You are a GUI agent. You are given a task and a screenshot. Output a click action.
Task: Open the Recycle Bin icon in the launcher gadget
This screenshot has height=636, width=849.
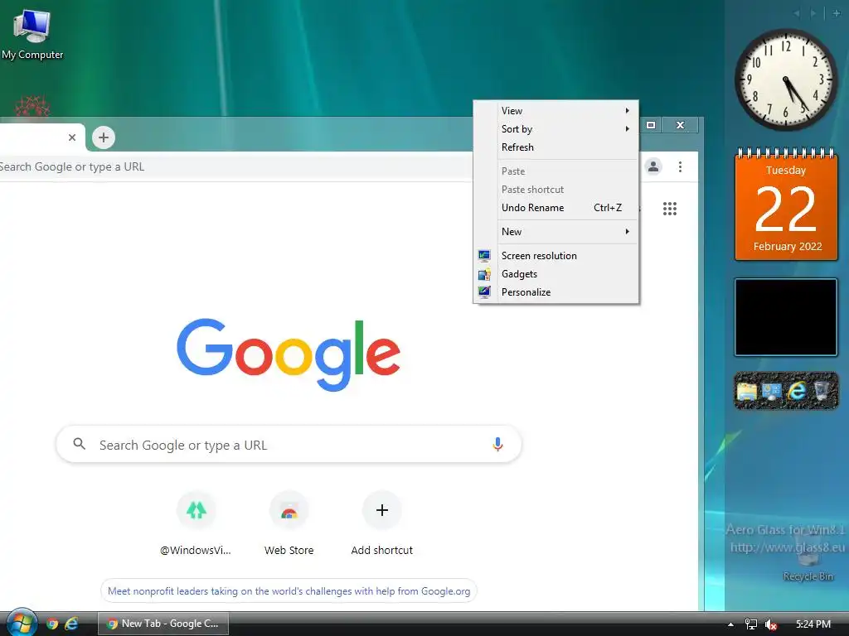click(x=822, y=391)
